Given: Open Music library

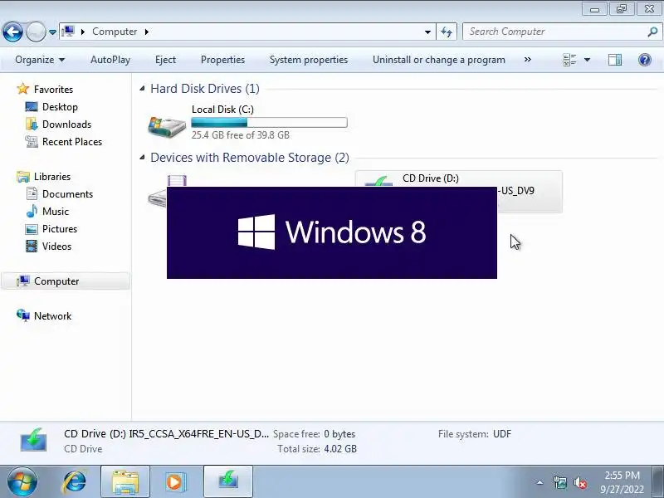Looking at the screenshot, I should pos(56,212).
